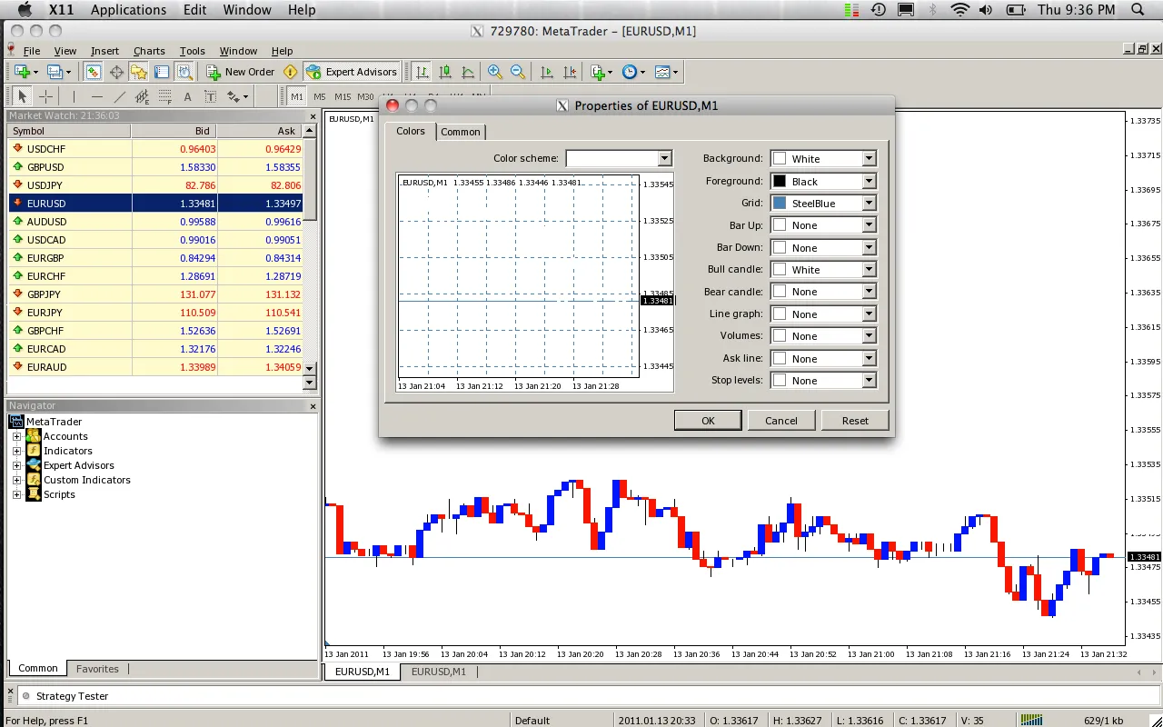
Task: Zoom in on the chart
Action: (494, 72)
